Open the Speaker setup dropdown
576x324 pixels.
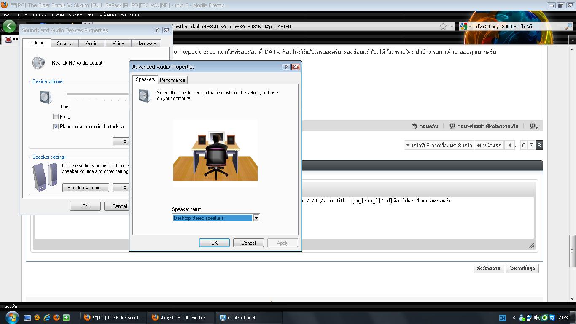(x=256, y=218)
